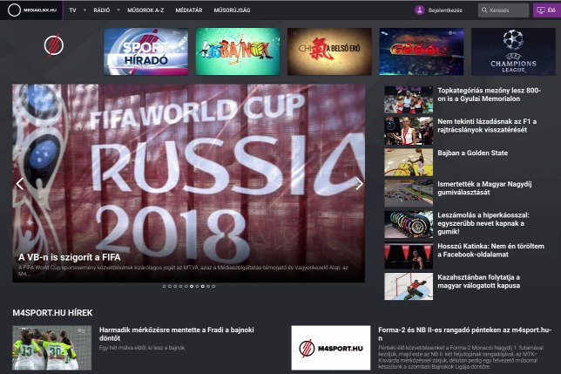The height and width of the screenshot is (374, 561).
Task: Click the Fradi players news thumbnail
Action: coord(52,348)
